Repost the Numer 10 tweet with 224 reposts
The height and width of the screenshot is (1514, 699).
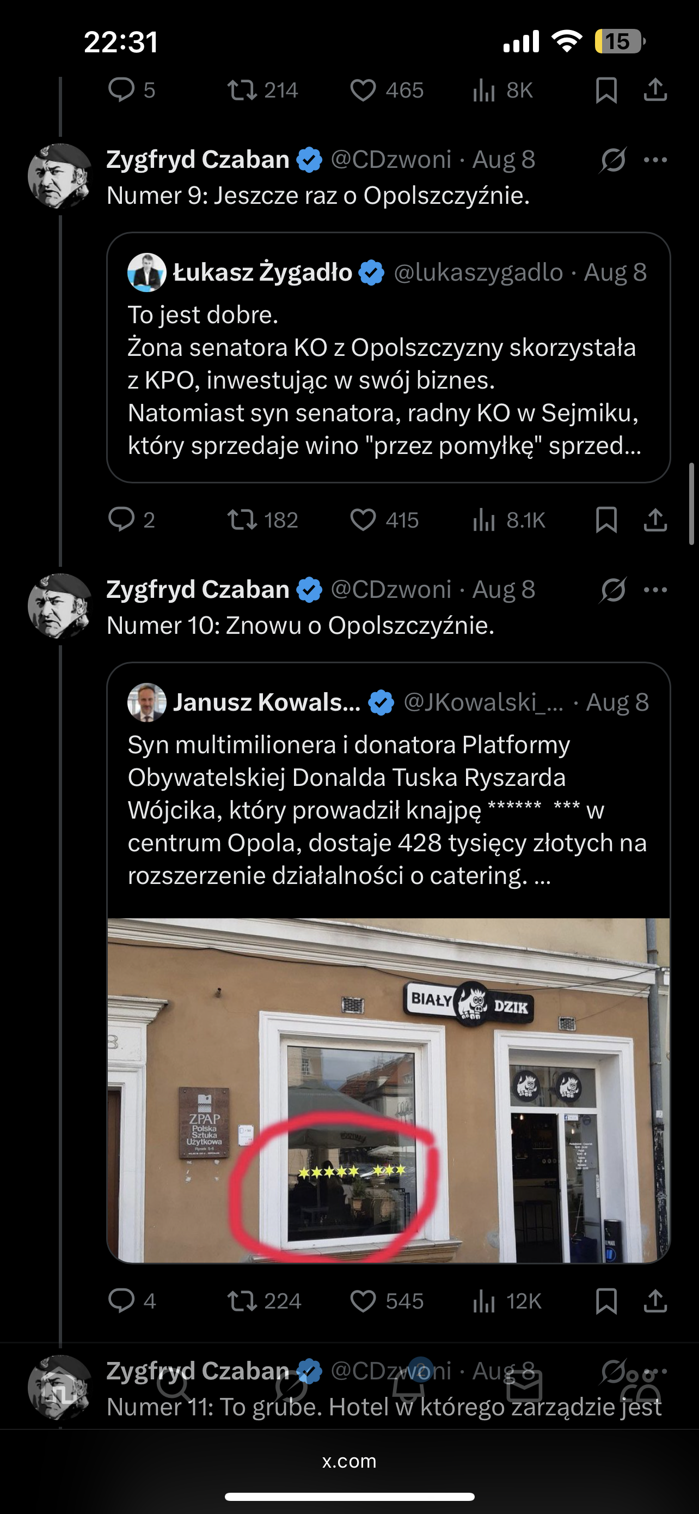click(x=242, y=1301)
